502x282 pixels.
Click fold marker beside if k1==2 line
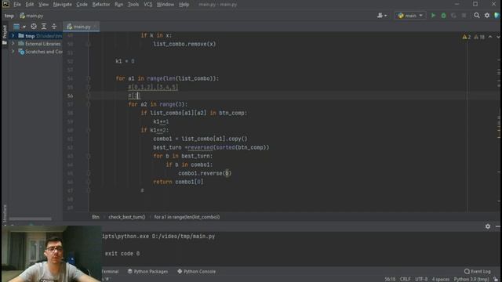tap(89, 131)
